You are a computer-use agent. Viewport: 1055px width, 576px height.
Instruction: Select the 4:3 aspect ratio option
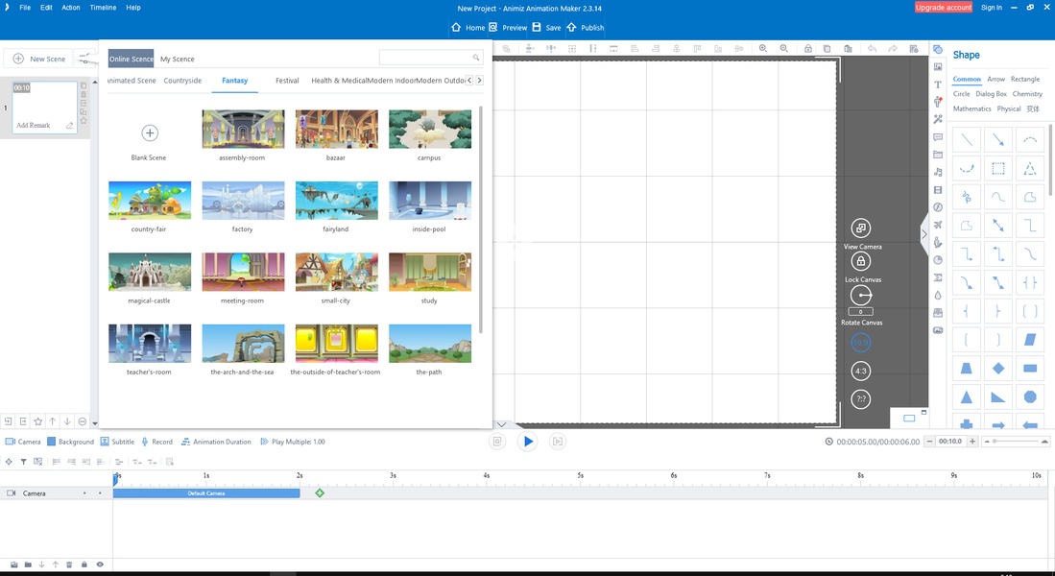pyautogui.click(x=861, y=371)
